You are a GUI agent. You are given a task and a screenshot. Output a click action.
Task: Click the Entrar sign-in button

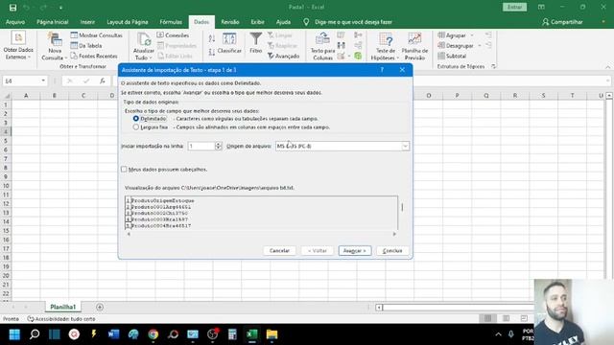coord(514,7)
